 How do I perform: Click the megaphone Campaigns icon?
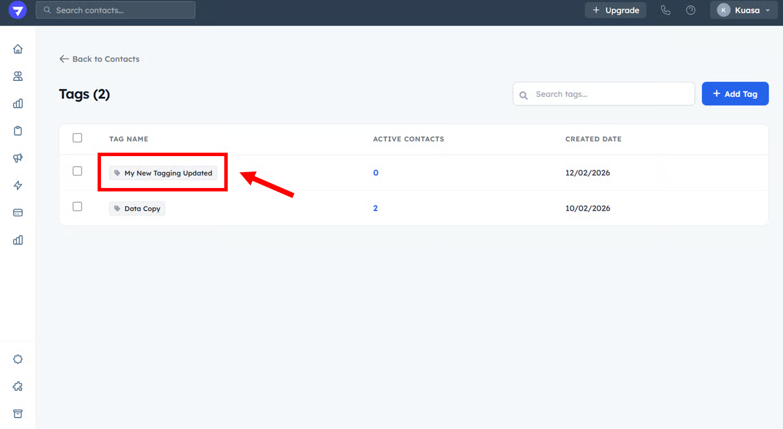pyautogui.click(x=18, y=158)
